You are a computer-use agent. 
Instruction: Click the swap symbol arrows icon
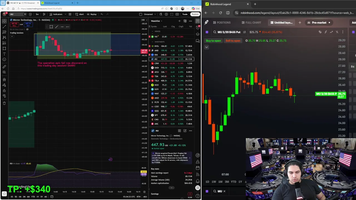pyautogui.click(x=244, y=32)
